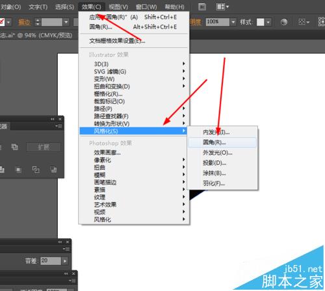
Task: Select 裁剪标记(O) effect
Action: [x=134, y=101]
